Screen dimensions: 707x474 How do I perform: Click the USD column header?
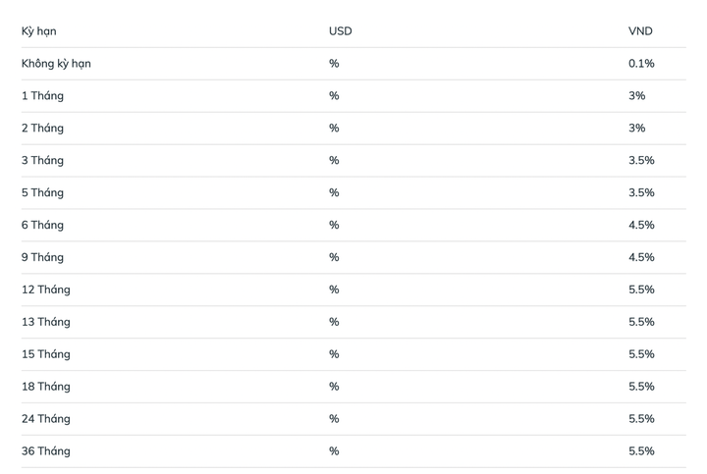coord(341,31)
